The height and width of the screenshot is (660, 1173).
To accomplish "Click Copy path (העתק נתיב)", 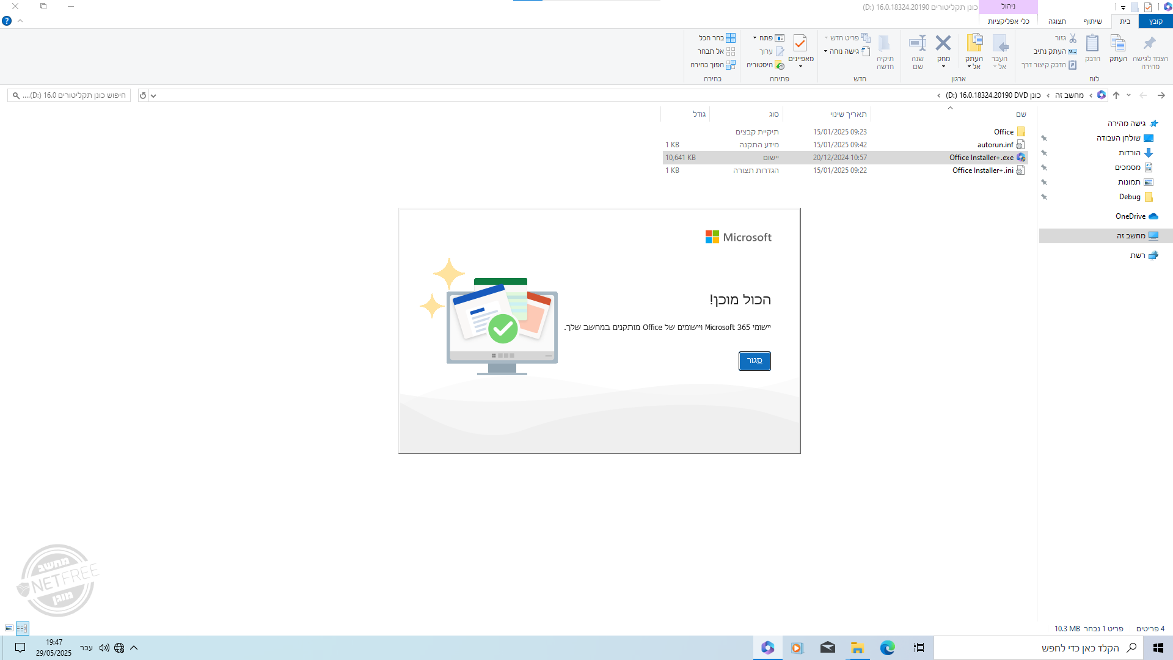I will click(x=1056, y=51).
